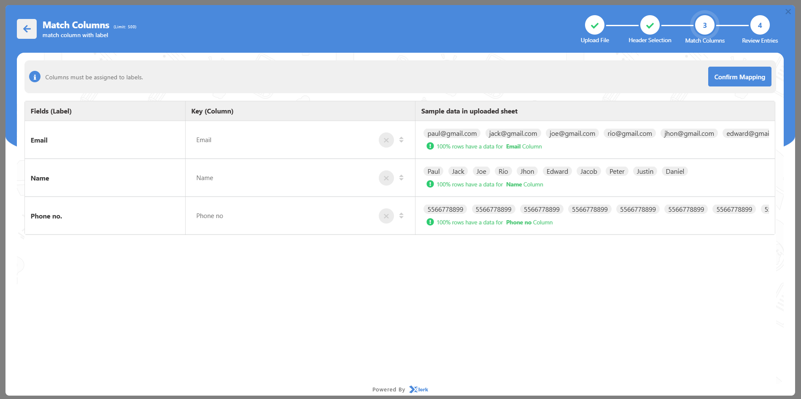Expand the Name column dropdown arrows
Screen dimensions: 801x399
click(401, 178)
